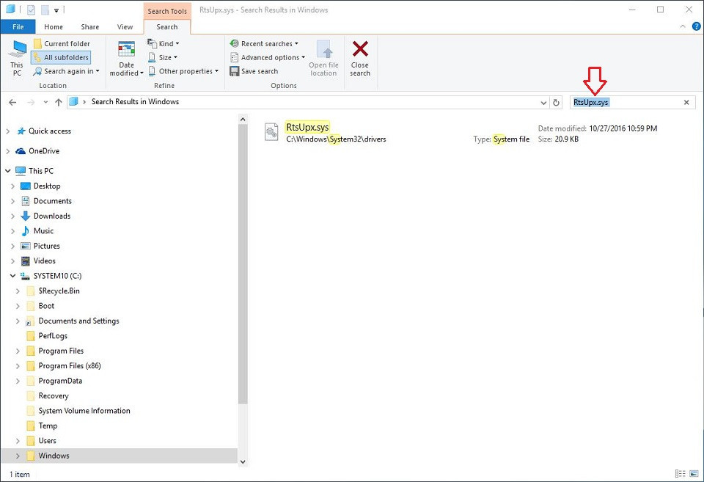Expand Quick access in navigation pane
Screen dimensions: 704x482
(7, 131)
